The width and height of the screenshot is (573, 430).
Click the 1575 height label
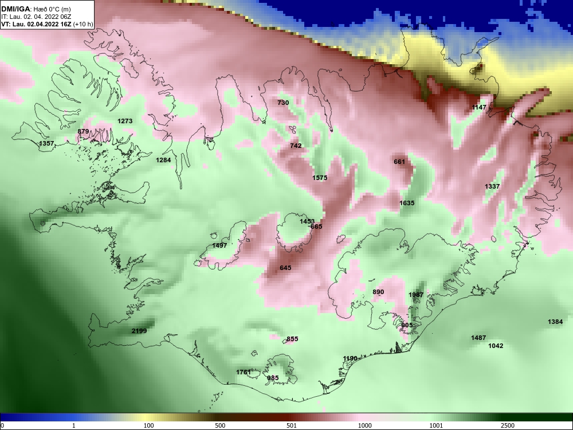pos(320,178)
